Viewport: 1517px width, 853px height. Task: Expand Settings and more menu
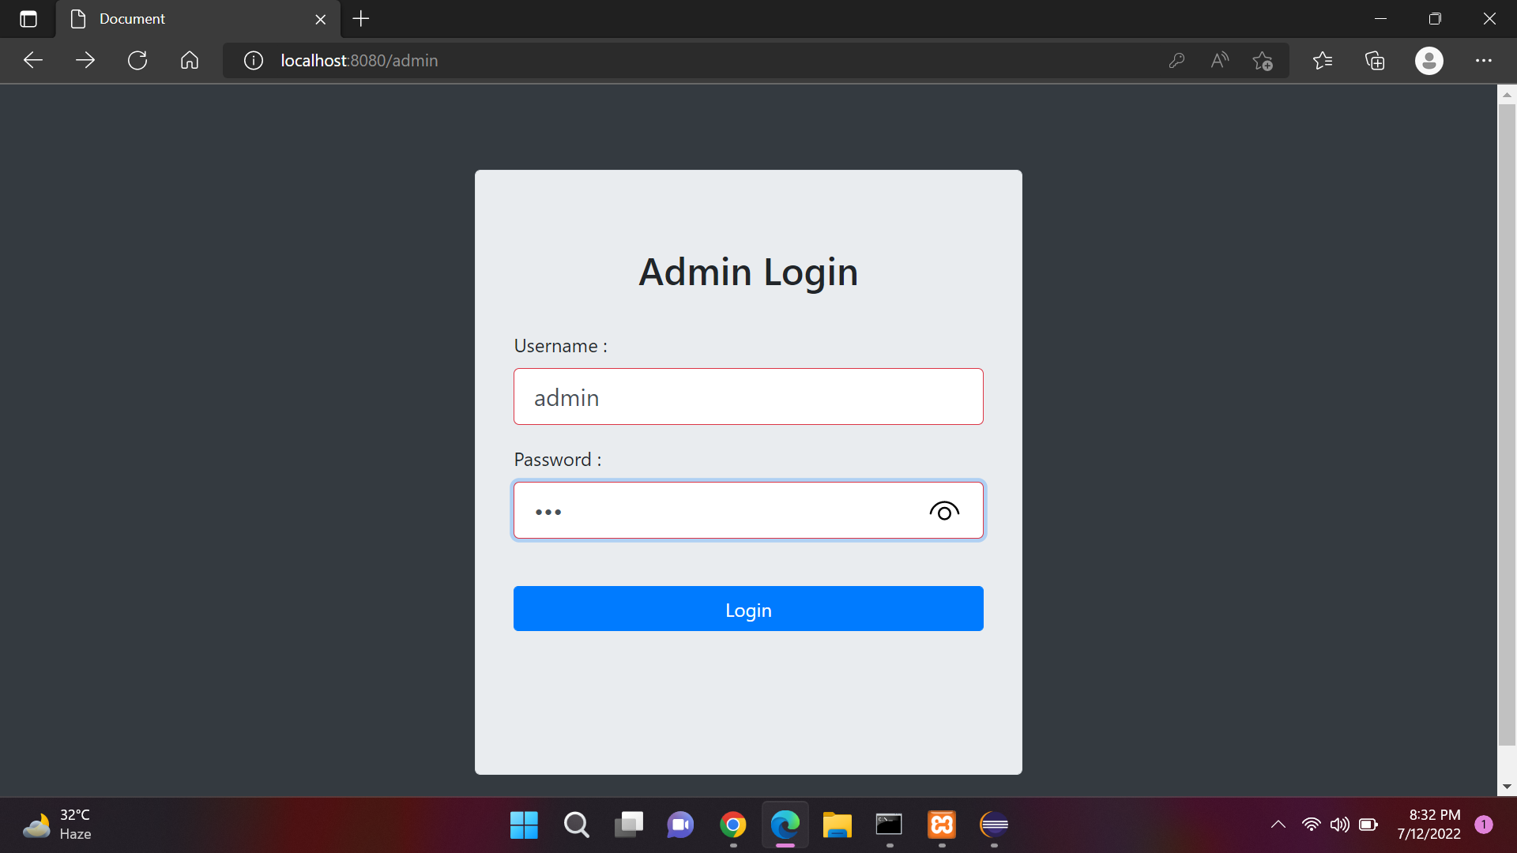(1483, 61)
